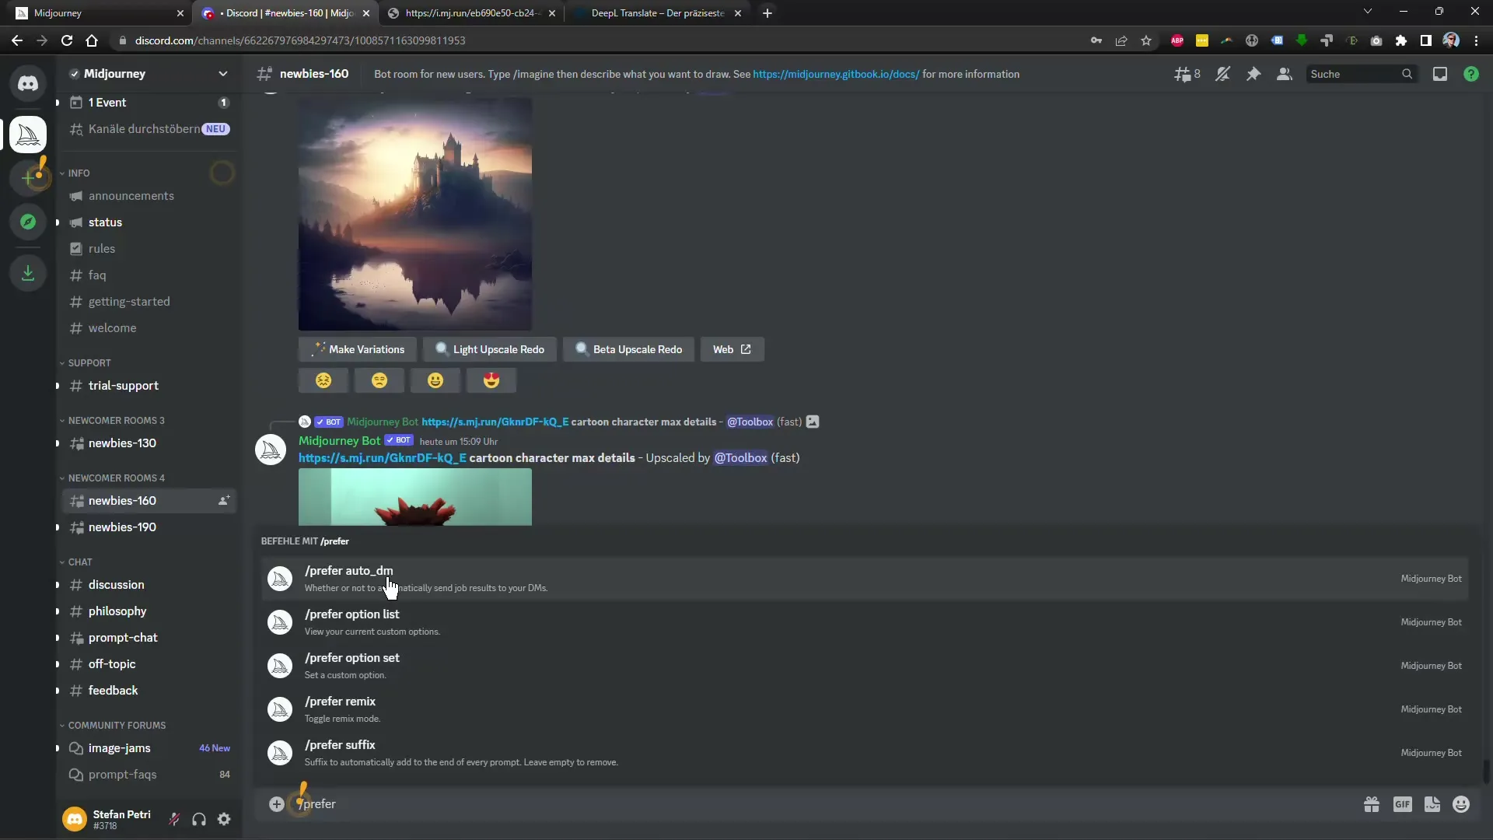Image resolution: width=1493 pixels, height=840 pixels.
Task: Open Discord direct messages home icon
Action: click(28, 83)
